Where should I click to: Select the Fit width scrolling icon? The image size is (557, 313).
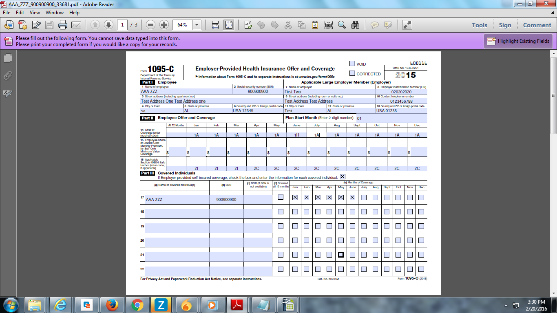point(215,25)
